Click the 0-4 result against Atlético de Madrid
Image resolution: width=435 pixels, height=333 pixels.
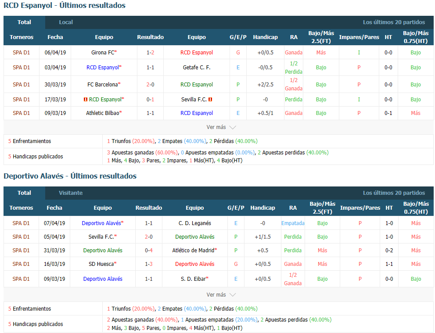149,251
